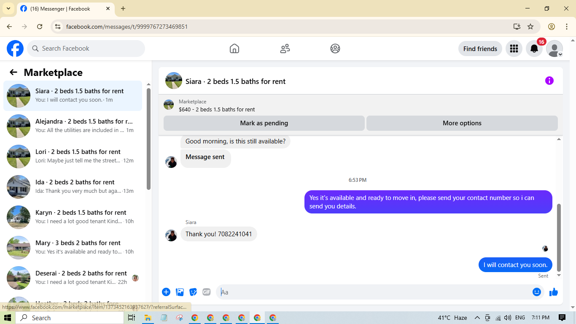This screenshot has height=324, width=576.
Task: Reload the Messenger page
Action: pos(40,27)
